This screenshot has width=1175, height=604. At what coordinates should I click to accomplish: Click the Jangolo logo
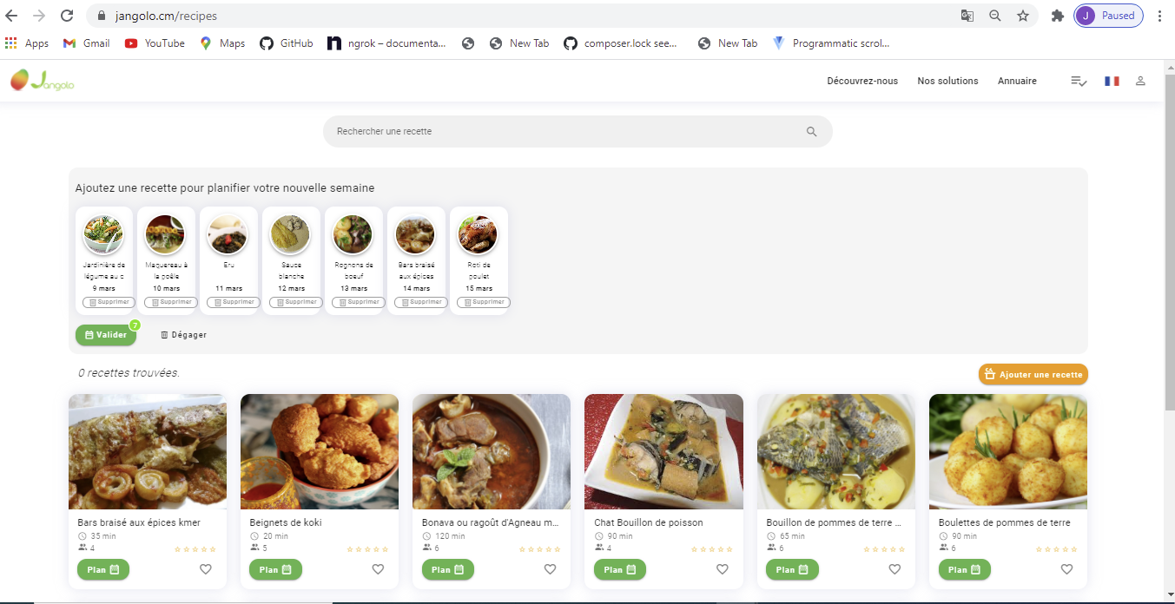[x=43, y=81]
